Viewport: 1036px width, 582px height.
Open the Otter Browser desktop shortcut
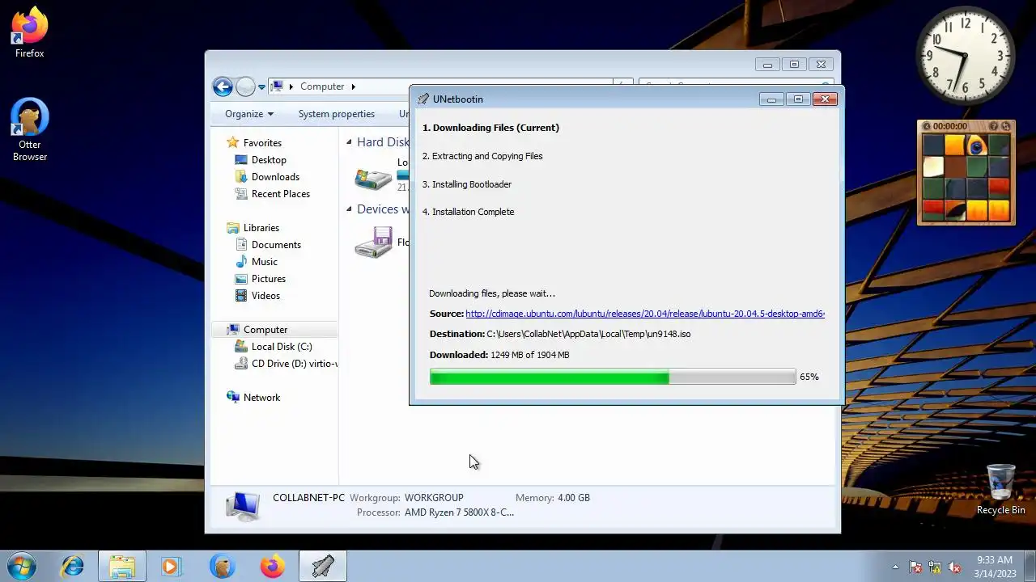(30, 130)
